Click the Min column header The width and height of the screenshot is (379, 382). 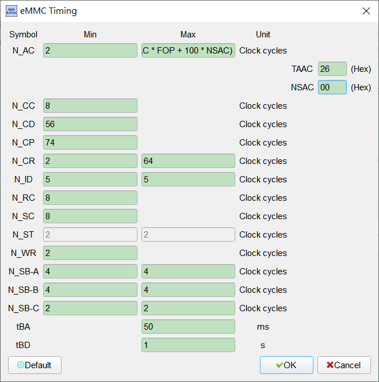pos(90,35)
